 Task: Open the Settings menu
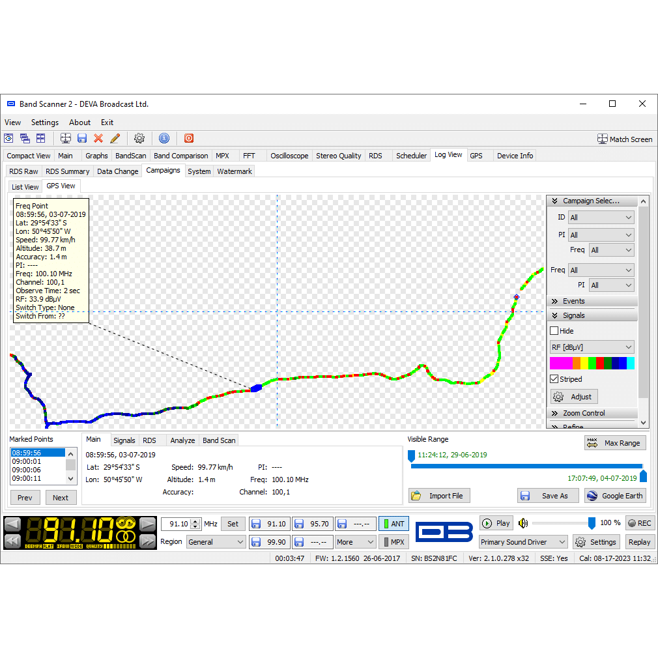coord(45,122)
